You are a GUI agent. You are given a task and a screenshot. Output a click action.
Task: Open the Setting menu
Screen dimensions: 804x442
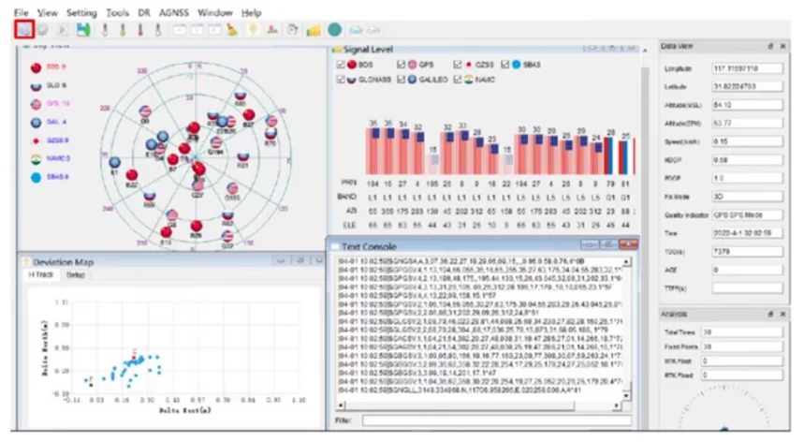[81, 13]
